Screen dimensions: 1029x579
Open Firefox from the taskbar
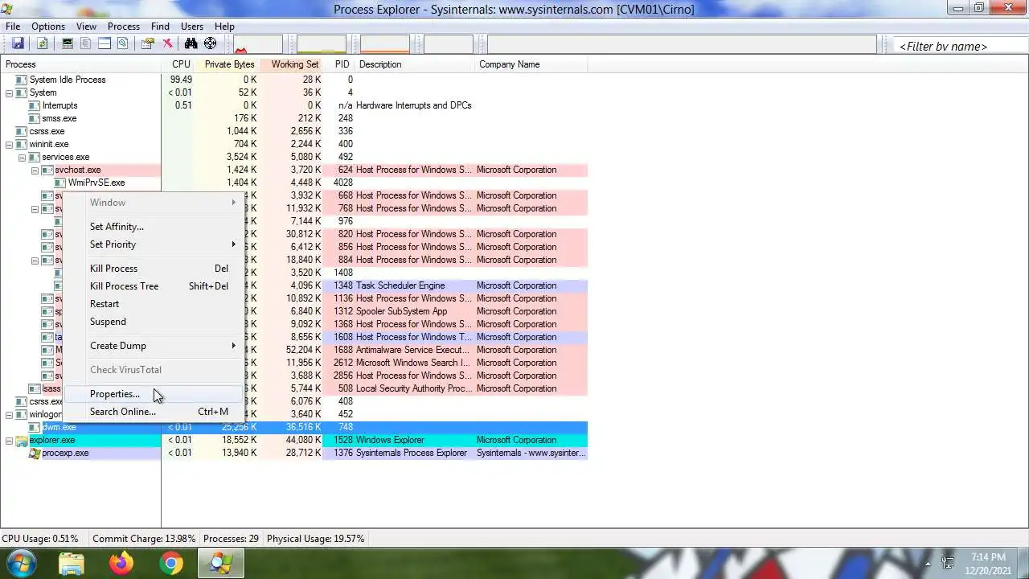coord(121,563)
